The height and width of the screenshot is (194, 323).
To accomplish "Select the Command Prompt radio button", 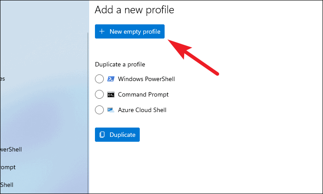I will coord(99,94).
